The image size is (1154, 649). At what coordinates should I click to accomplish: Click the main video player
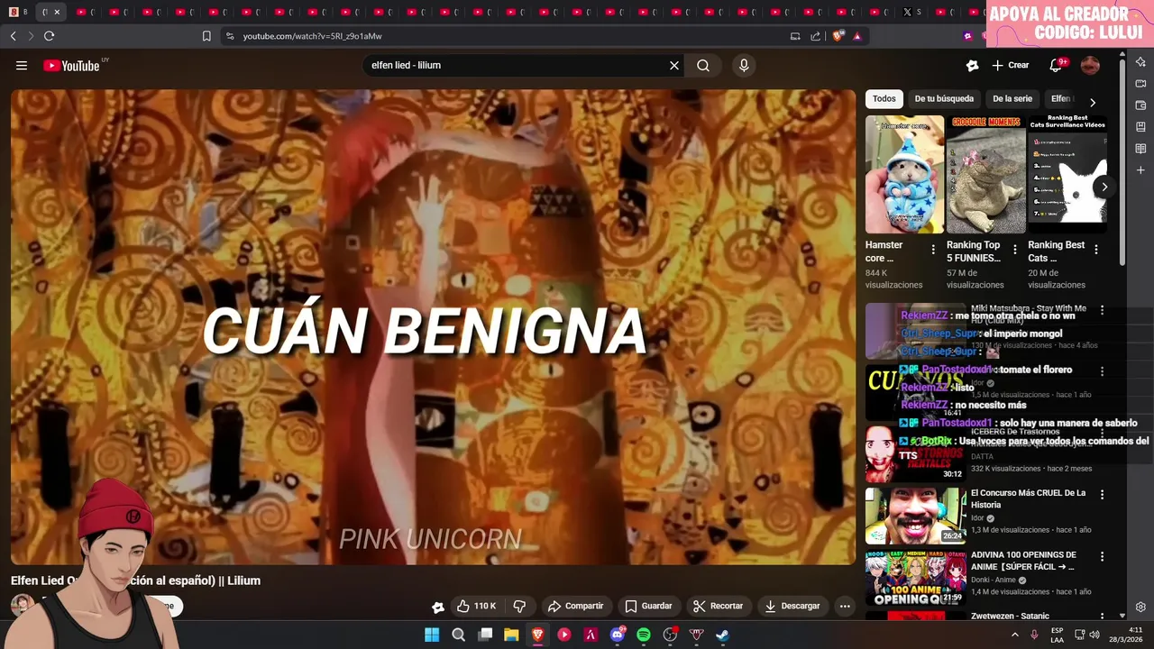[433, 326]
